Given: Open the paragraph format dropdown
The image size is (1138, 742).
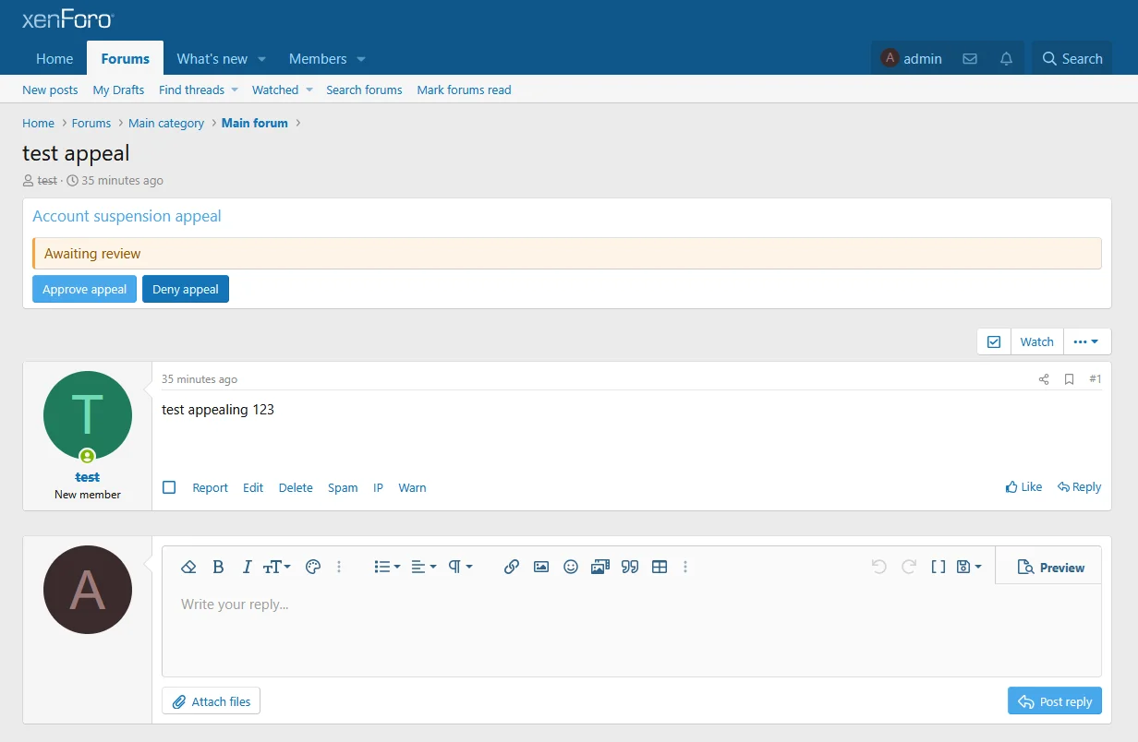Looking at the screenshot, I should click(x=460, y=567).
